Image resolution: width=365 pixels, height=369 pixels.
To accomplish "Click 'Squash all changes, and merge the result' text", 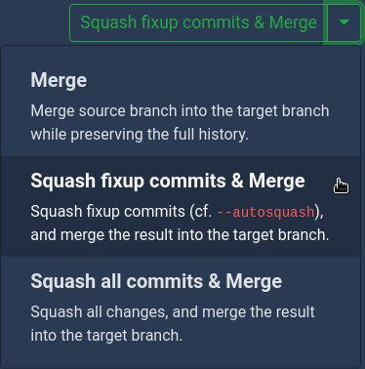I will point(173,311).
